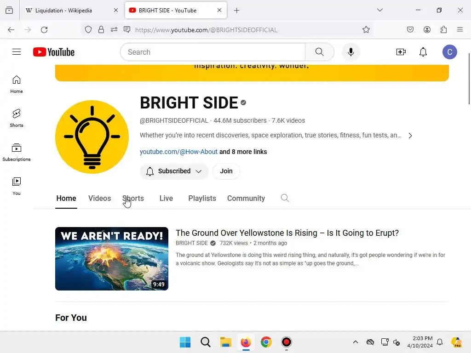Open the taskbar clock and date

[x=420, y=342]
